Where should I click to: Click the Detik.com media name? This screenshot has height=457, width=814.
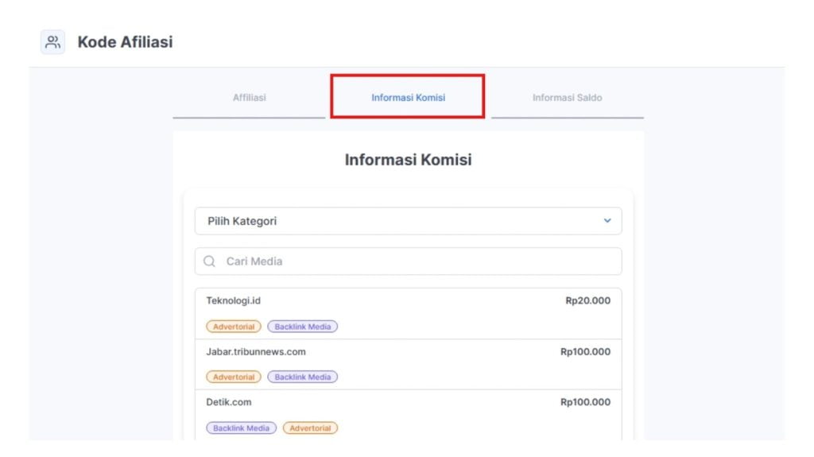pyautogui.click(x=228, y=402)
